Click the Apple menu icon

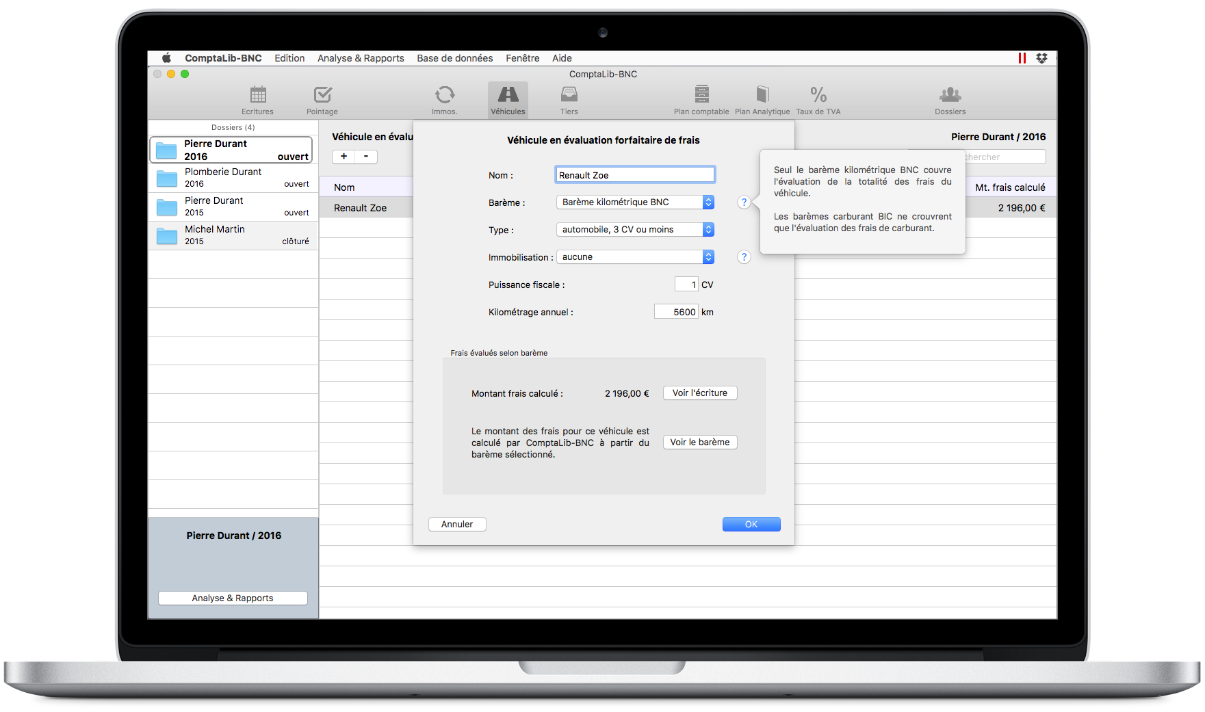(x=166, y=58)
